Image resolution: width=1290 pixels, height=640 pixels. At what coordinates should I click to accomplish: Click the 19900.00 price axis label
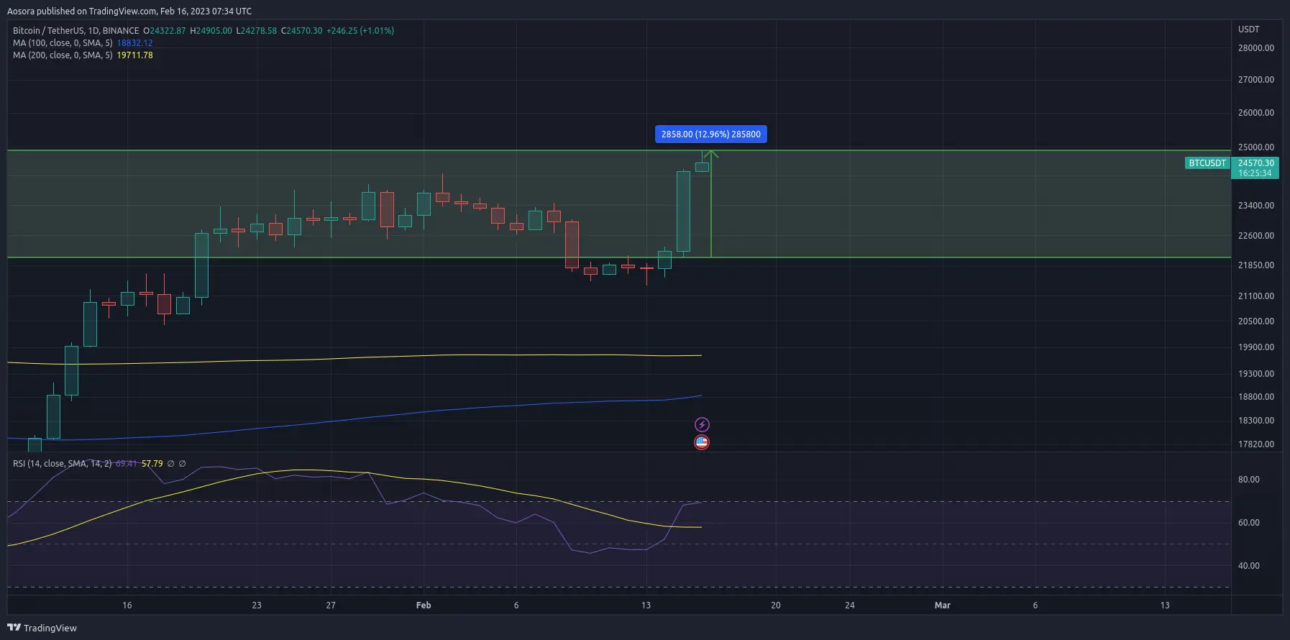click(x=1255, y=347)
